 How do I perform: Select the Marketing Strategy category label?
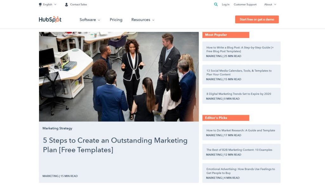click(x=57, y=128)
